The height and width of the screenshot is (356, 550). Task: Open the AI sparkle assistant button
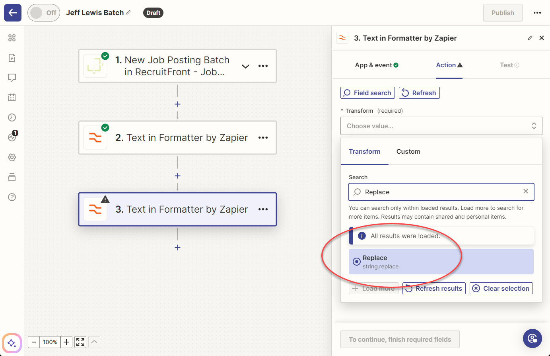(12, 343)
